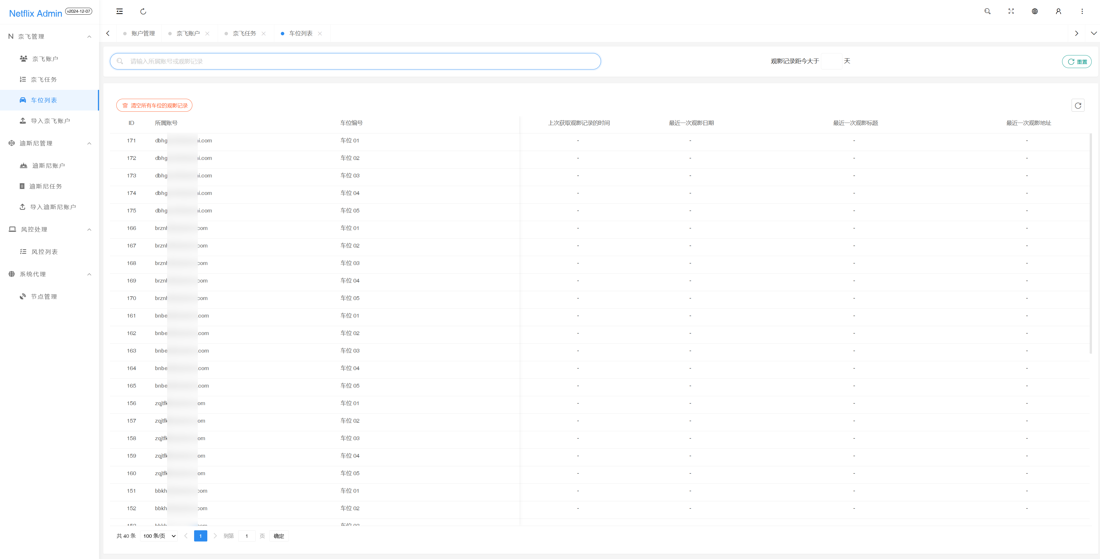This screenshot has width=1100, height=559.
Task: Click the ID column header
Action: [x=132, y=123]
